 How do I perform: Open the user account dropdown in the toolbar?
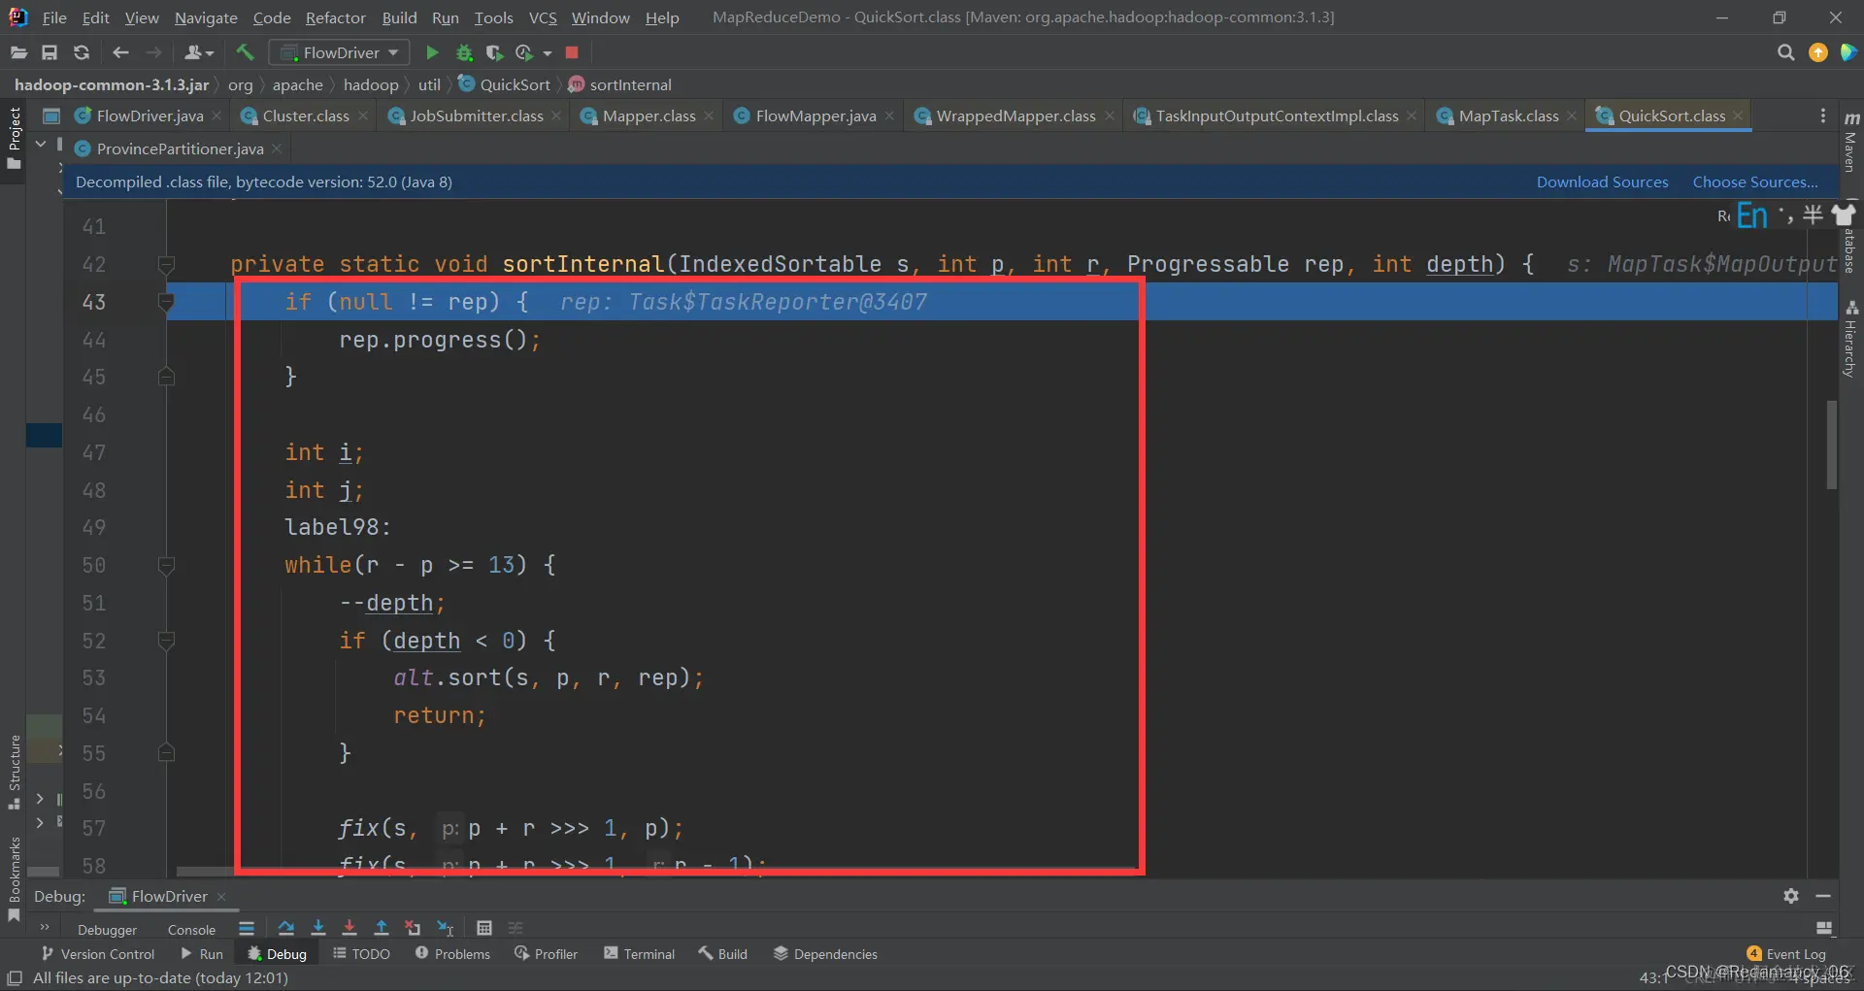(x=199, y=52)
